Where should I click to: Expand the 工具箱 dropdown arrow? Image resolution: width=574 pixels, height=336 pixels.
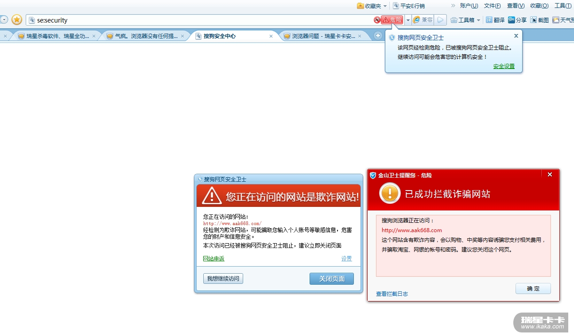click(478, 20)
